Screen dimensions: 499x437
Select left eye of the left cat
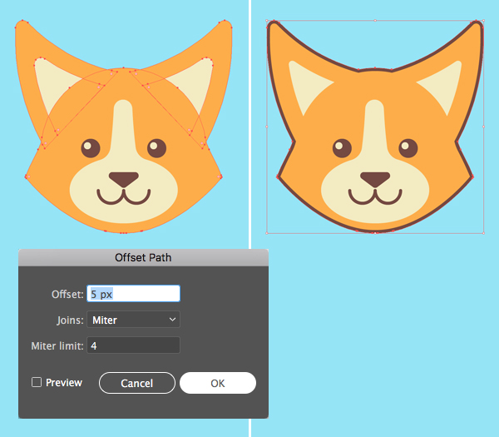[91, 149]
